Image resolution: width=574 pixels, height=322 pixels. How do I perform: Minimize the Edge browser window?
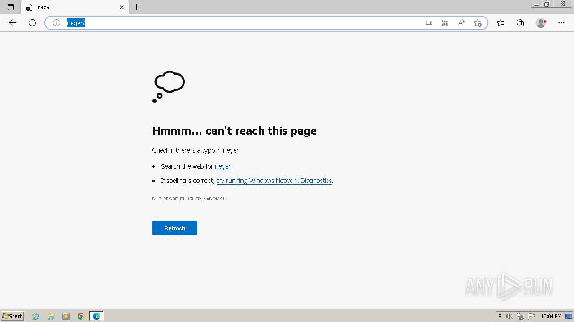tap(536, 4)
